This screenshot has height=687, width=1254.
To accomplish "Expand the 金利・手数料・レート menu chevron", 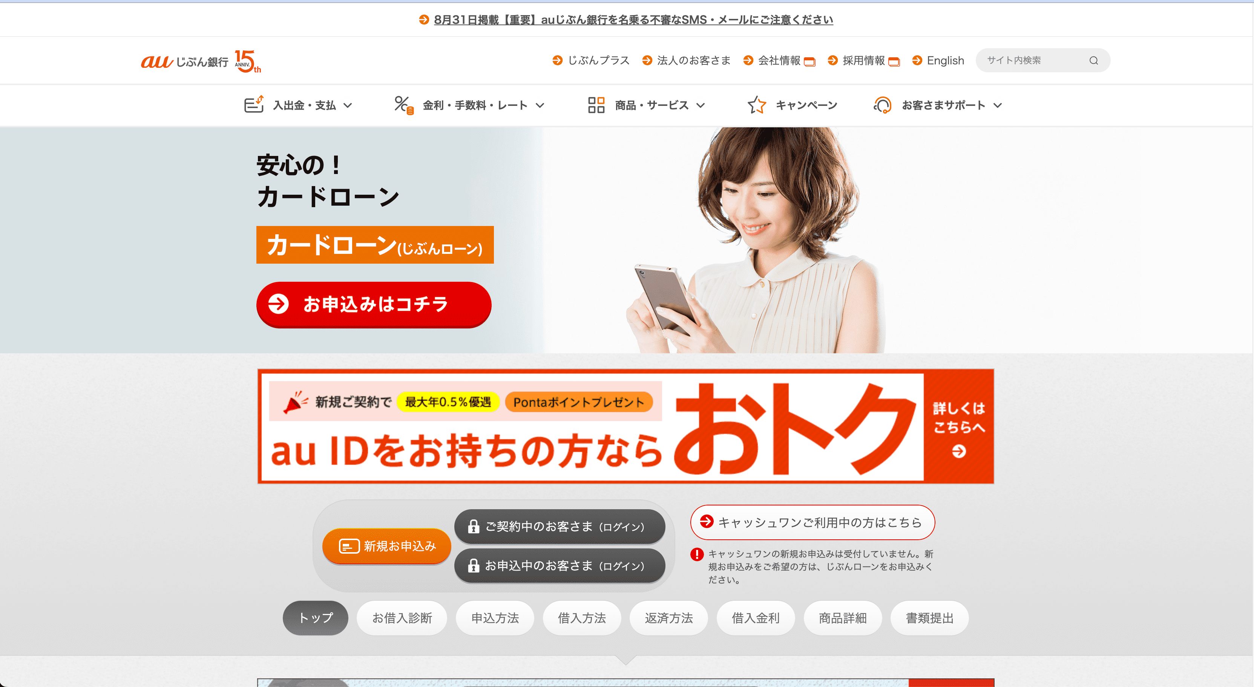I will pos(540,105).
